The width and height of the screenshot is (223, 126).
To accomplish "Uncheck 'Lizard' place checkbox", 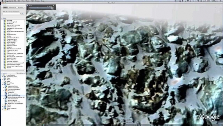I will click(x=4, y=33).
